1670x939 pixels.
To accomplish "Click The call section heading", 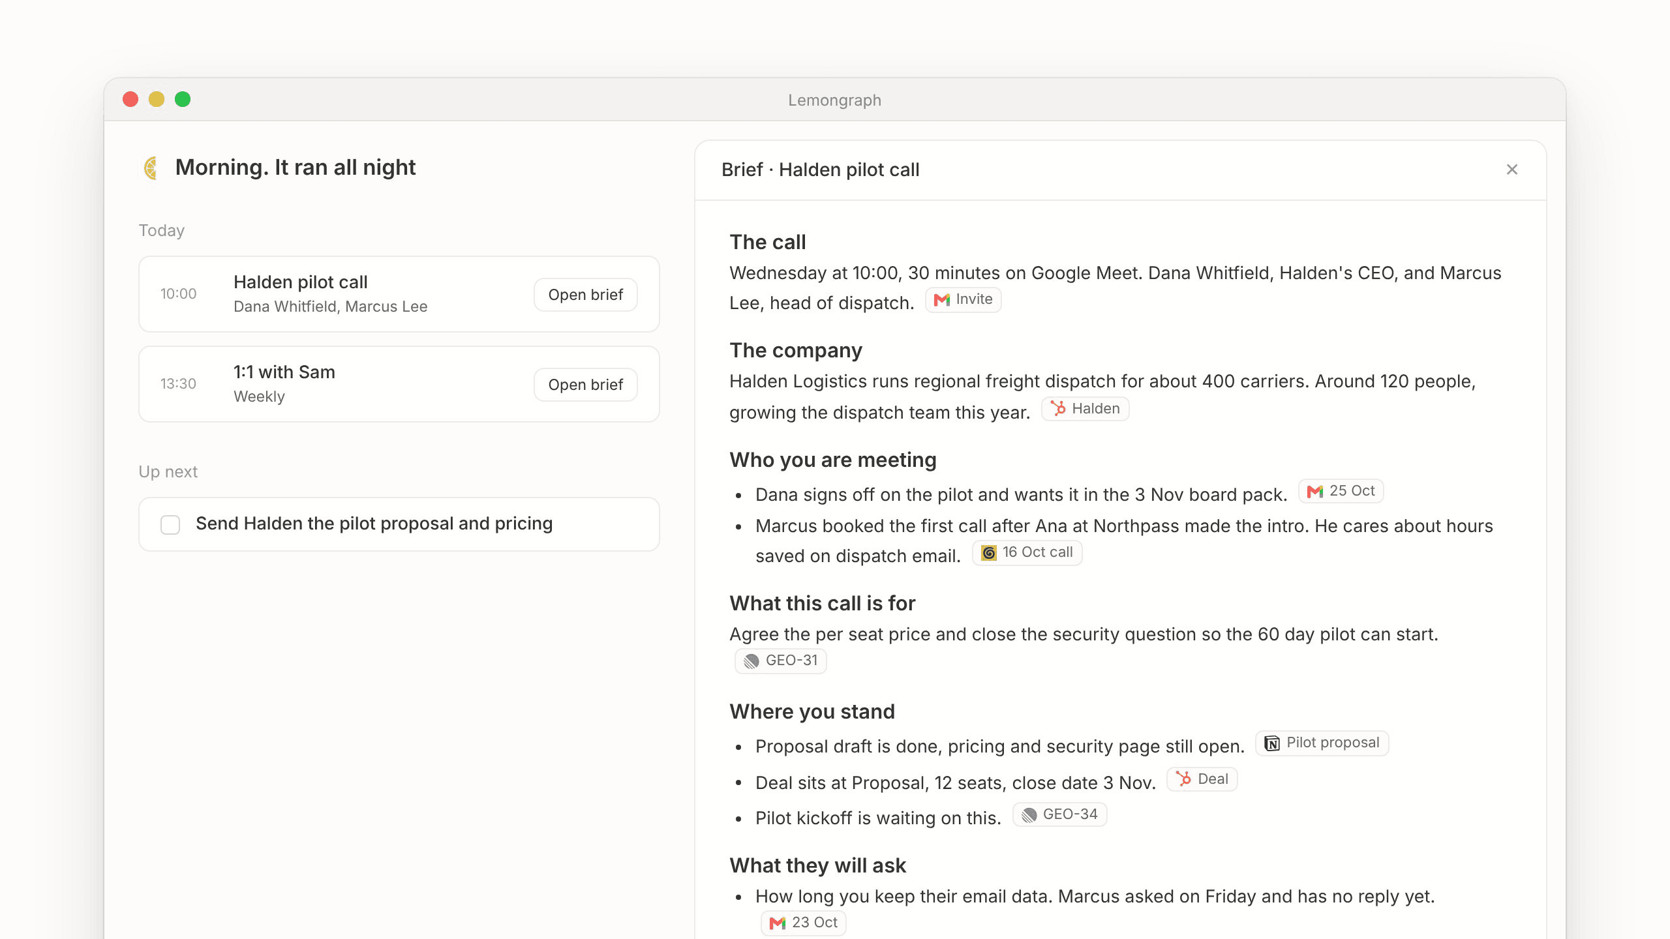I will (768, 242).
